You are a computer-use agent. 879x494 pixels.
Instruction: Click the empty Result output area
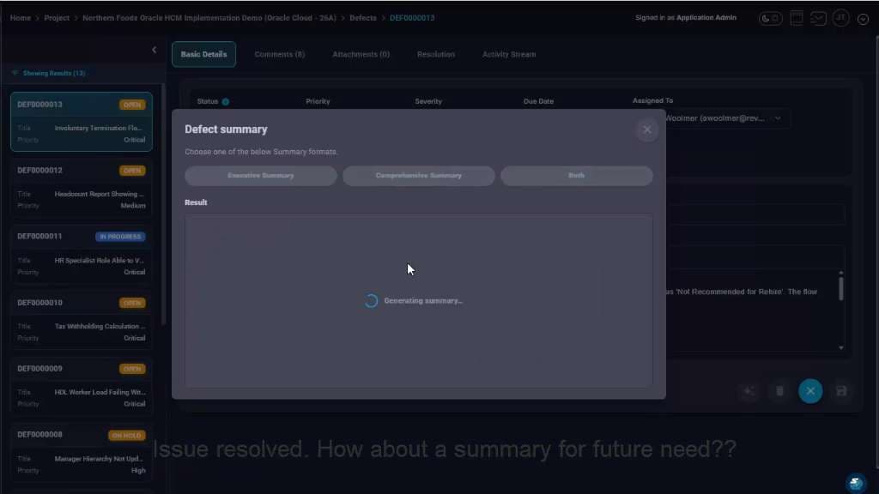(x=419, y=301)
